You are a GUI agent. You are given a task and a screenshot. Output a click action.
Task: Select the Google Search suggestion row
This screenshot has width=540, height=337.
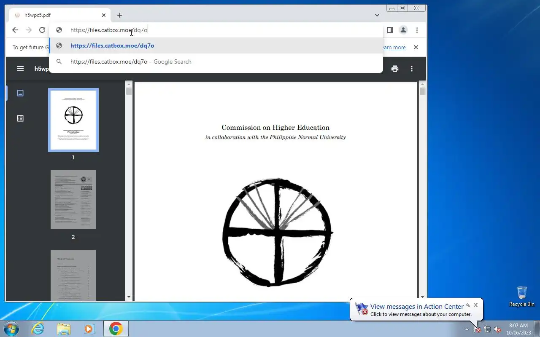click(x=216, y=62)
